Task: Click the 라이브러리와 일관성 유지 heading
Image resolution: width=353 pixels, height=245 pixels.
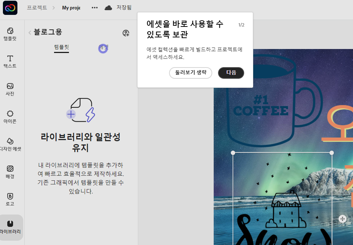Action: pyautogui.click(x=81, y=142)
